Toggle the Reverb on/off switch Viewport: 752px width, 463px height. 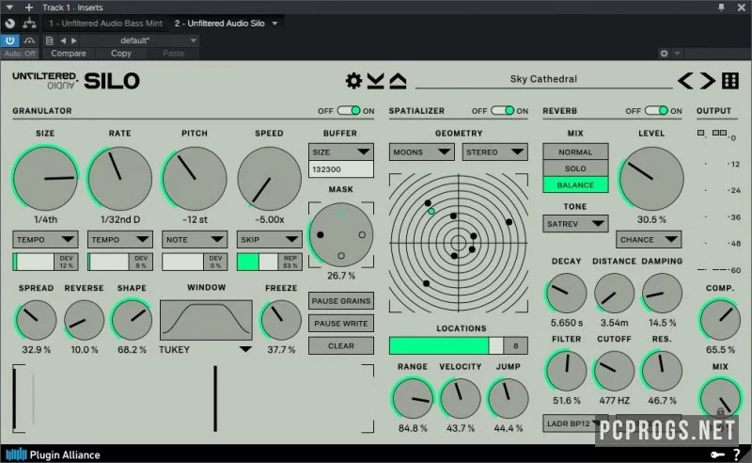(656, 110)
